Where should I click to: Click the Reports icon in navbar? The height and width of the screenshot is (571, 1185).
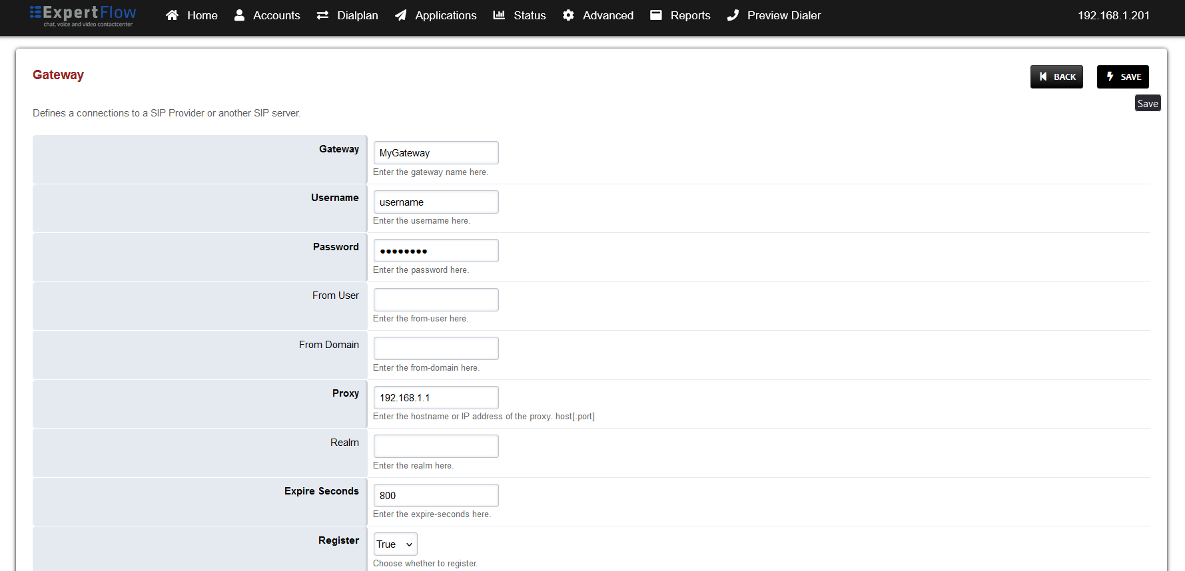pyautogui.click(x=656, y=15)
